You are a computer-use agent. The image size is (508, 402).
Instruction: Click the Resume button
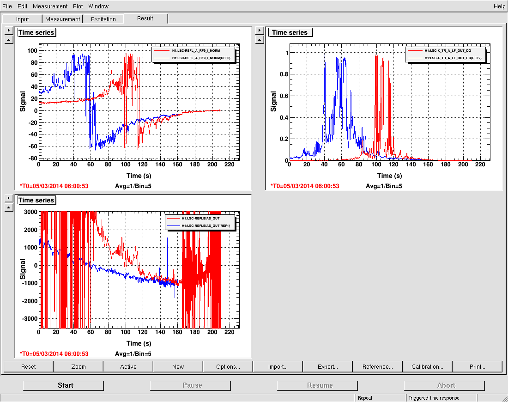pyautogui.click(x=318, y=385)
